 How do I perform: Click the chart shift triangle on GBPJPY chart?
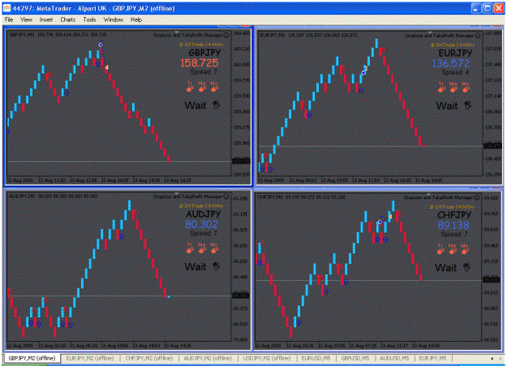[177, 32]
